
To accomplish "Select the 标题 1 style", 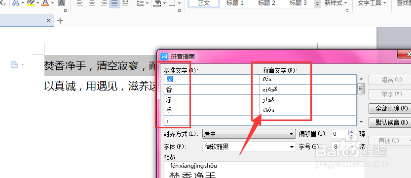I will point(235,3).
